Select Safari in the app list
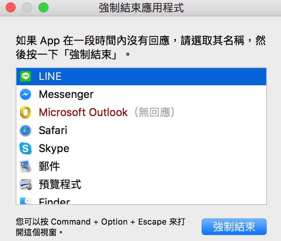281x241 pixels. (x=141, y=130)
